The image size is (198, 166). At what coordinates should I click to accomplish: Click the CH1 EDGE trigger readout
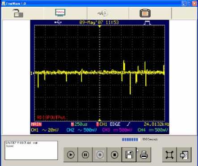pos(108,124)
